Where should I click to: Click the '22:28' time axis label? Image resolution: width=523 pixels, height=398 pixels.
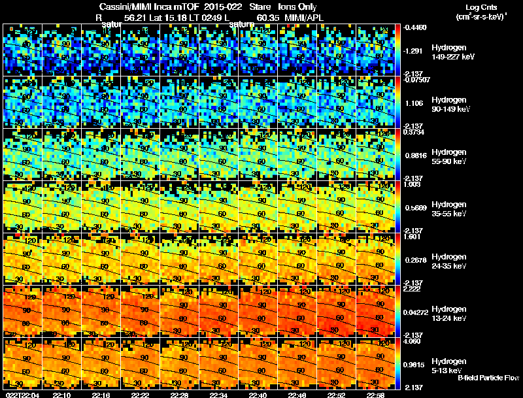pos(179,395)
